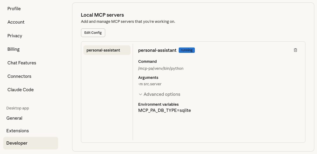Delete the personal-assistant server via trash icon

295,50
